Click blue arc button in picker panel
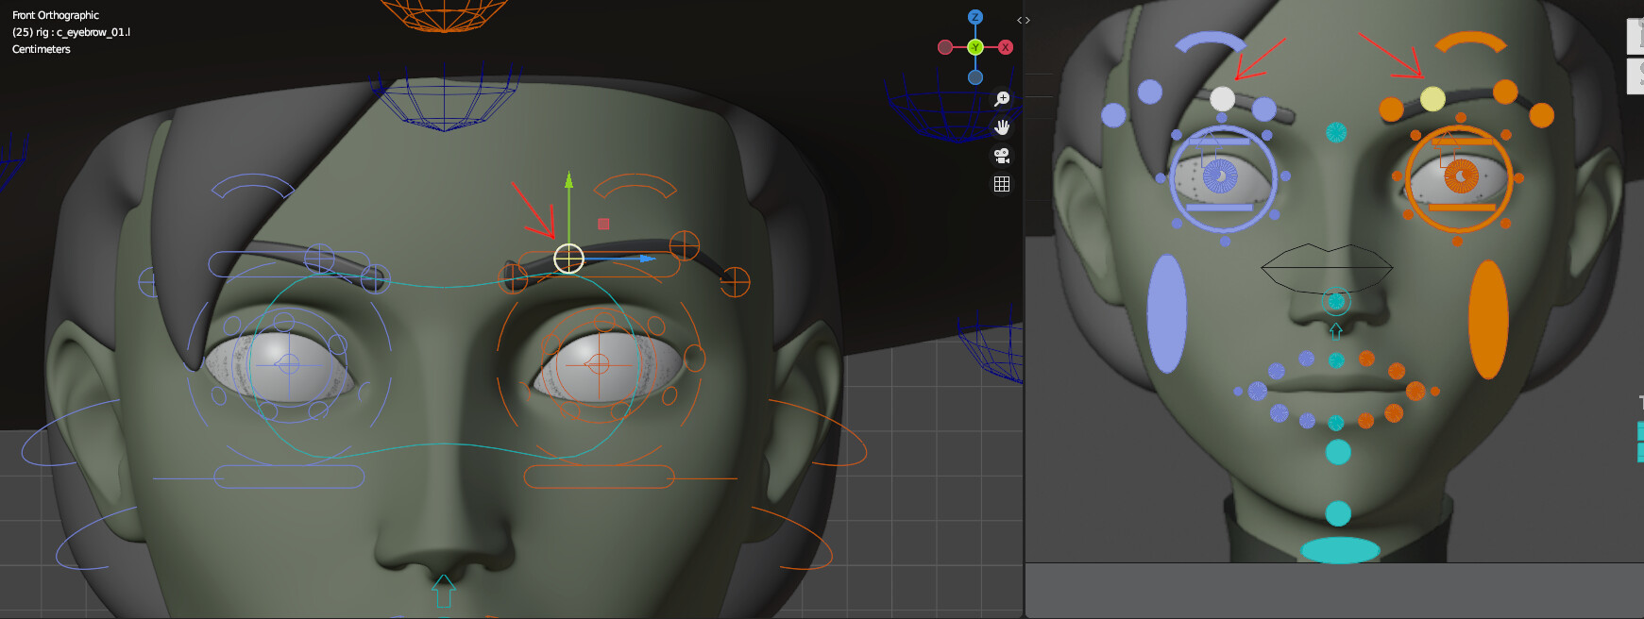Viewport: 1644px width, 619px height. click(x=1212, y=42)
